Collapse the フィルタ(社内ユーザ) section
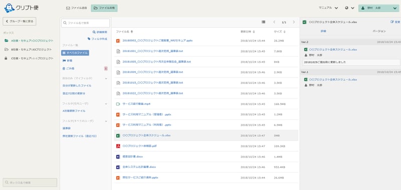Image resolution: width=401 pixels, height=190 pixels. click(x=106, y=104)
